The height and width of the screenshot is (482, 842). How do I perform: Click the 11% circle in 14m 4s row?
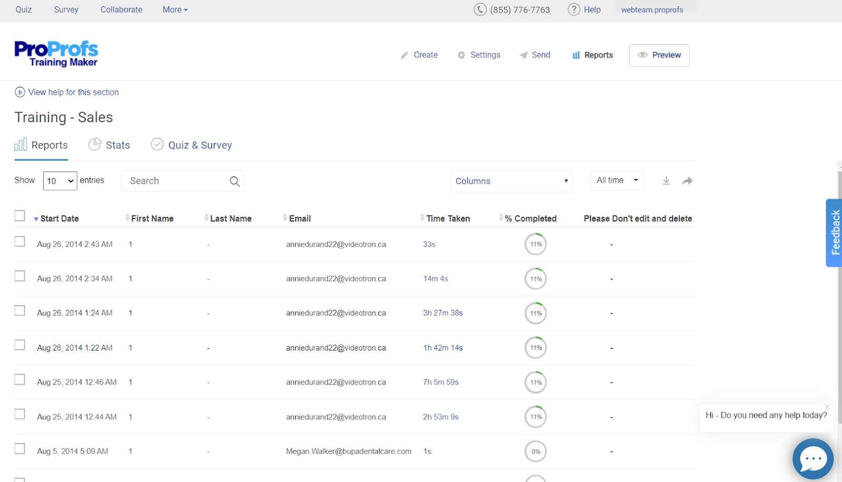tap(536, 279)
